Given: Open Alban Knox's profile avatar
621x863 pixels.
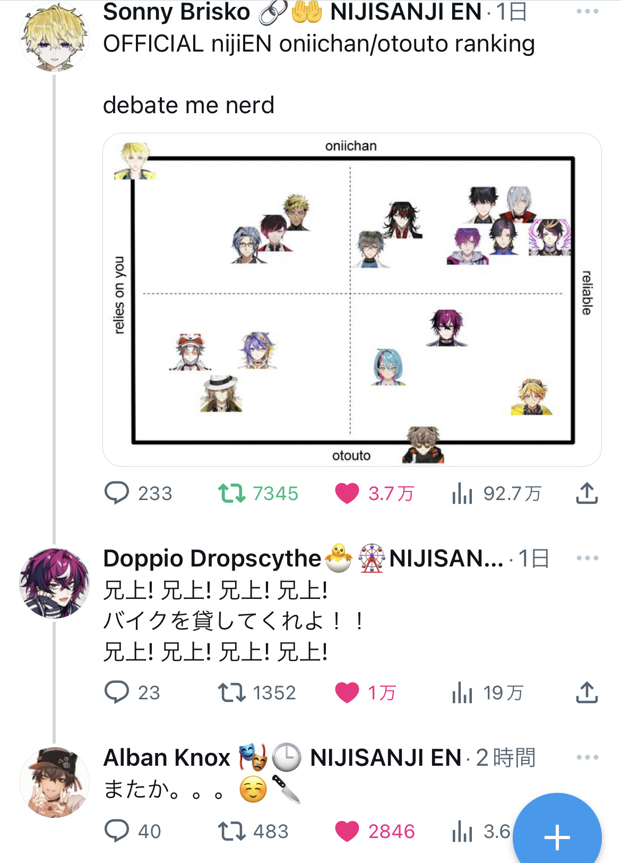Looking at the screenshot, I should pyautogui.click(x=54, y=782).
